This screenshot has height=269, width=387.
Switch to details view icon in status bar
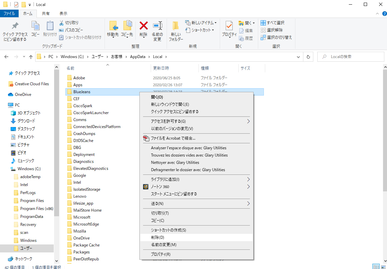coord(376,267)
